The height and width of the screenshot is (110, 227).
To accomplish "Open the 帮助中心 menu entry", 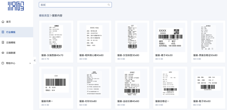I will click(16, 63).
